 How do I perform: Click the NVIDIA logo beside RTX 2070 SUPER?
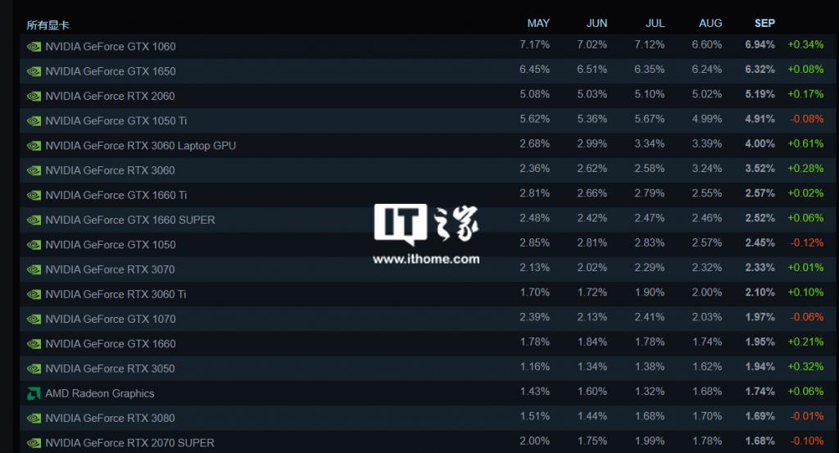coord(34,443)
